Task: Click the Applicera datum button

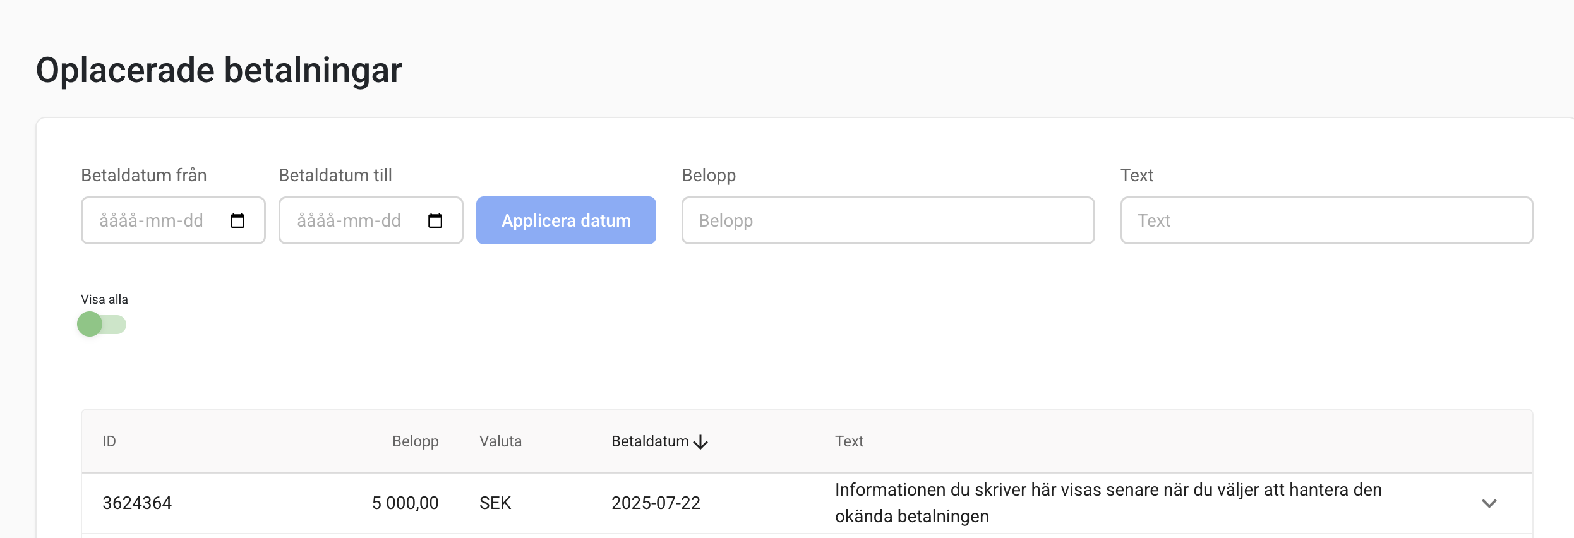Action: (x=566, y=220)
